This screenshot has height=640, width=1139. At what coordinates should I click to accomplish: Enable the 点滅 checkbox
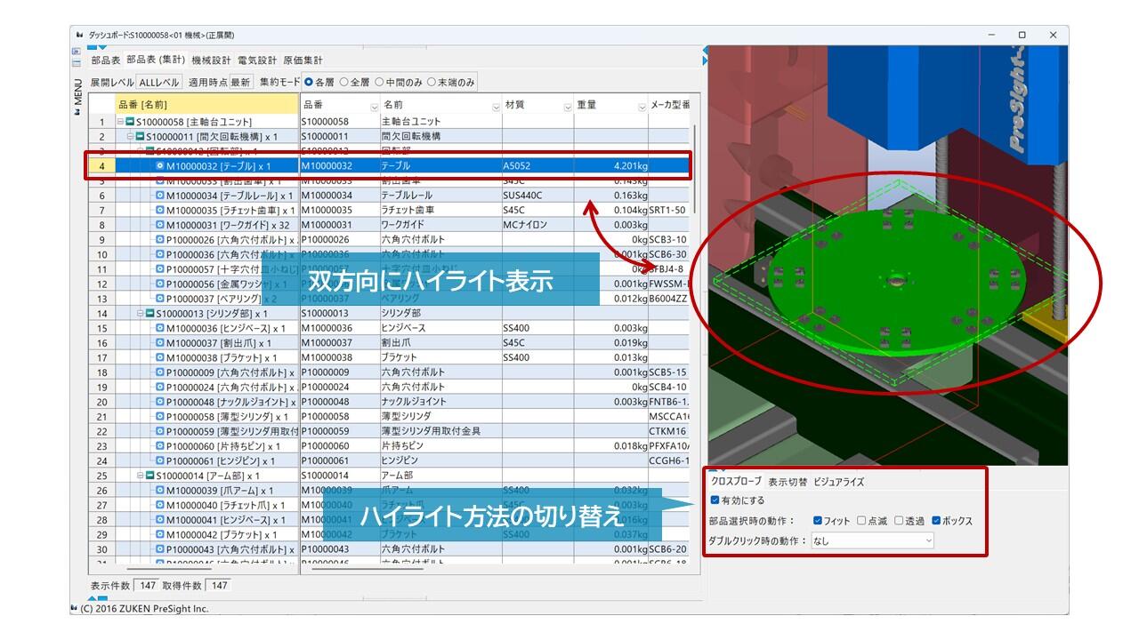point(861,521)
